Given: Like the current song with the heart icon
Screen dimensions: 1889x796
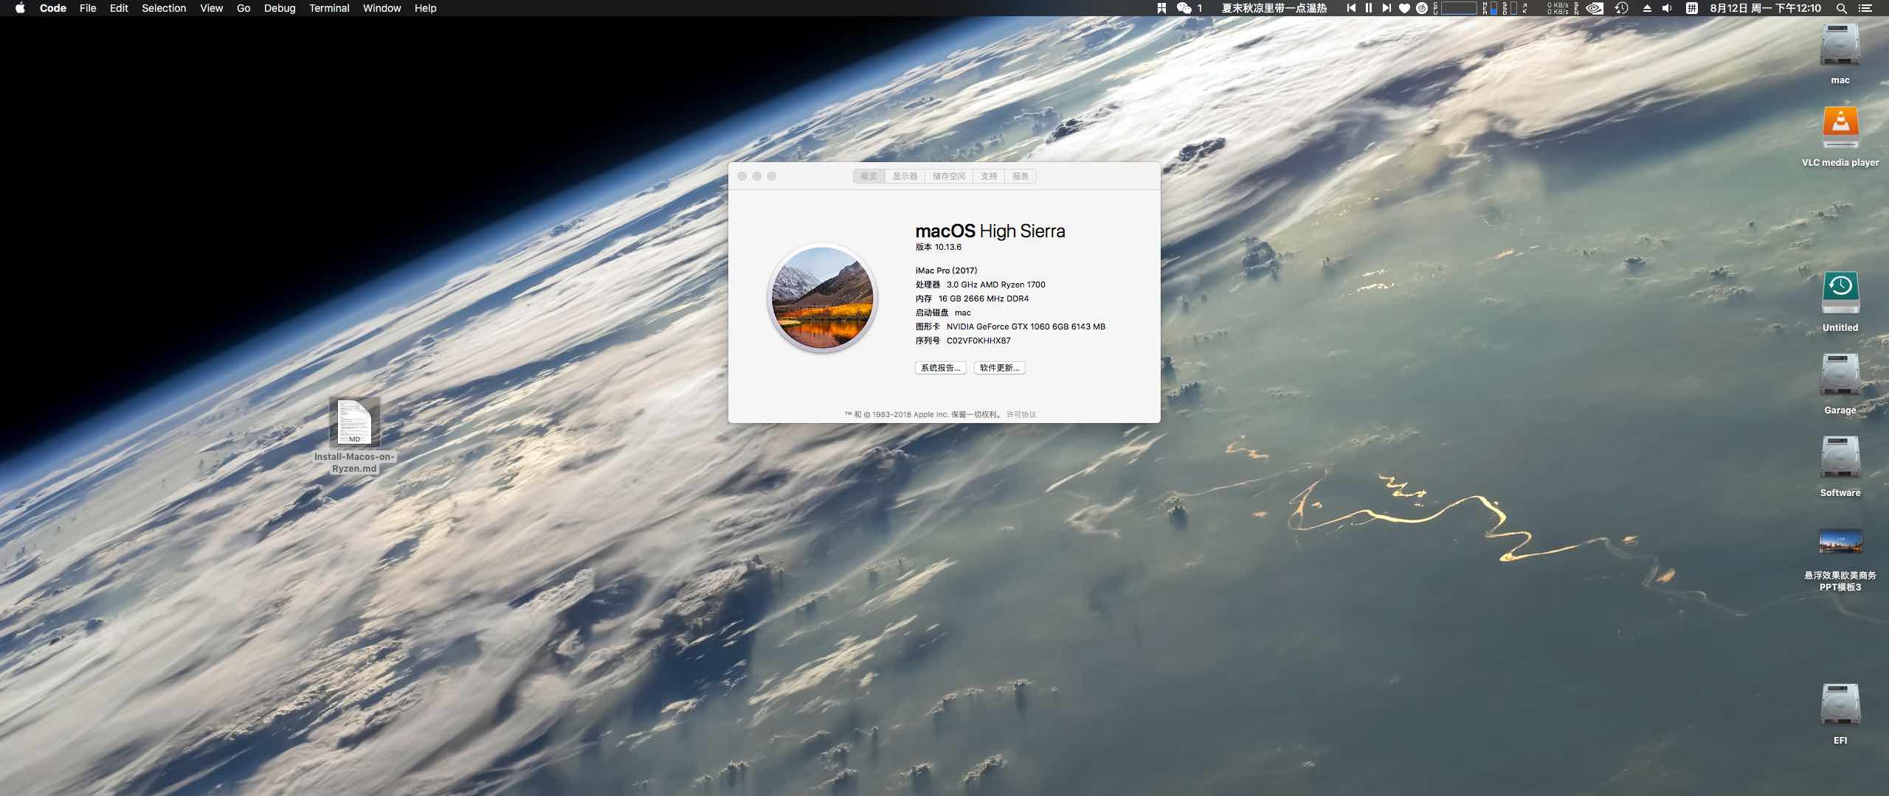Looking at the screenshot, I should click(1404, 8).
